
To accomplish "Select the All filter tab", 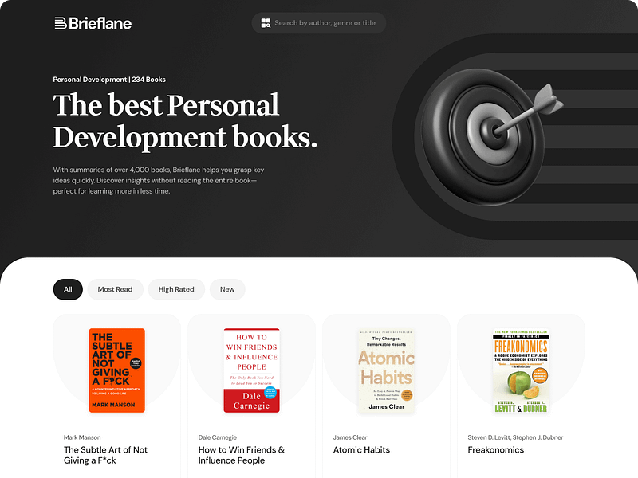I will point(68,289).
